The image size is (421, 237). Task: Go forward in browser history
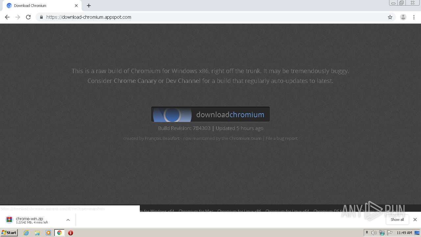18,17
